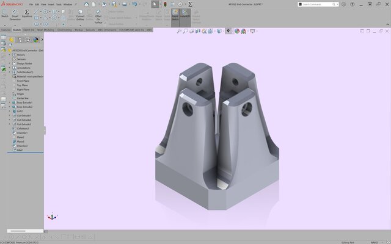391x244 pixels.
Task: Expand the Solid Bodies folder
Action: 9,72
